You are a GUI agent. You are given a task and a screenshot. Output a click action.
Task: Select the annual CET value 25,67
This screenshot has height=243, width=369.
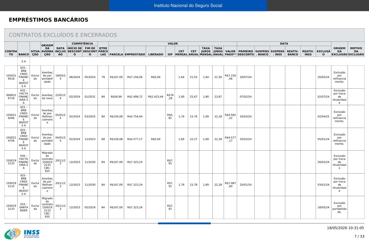(194, 97)
